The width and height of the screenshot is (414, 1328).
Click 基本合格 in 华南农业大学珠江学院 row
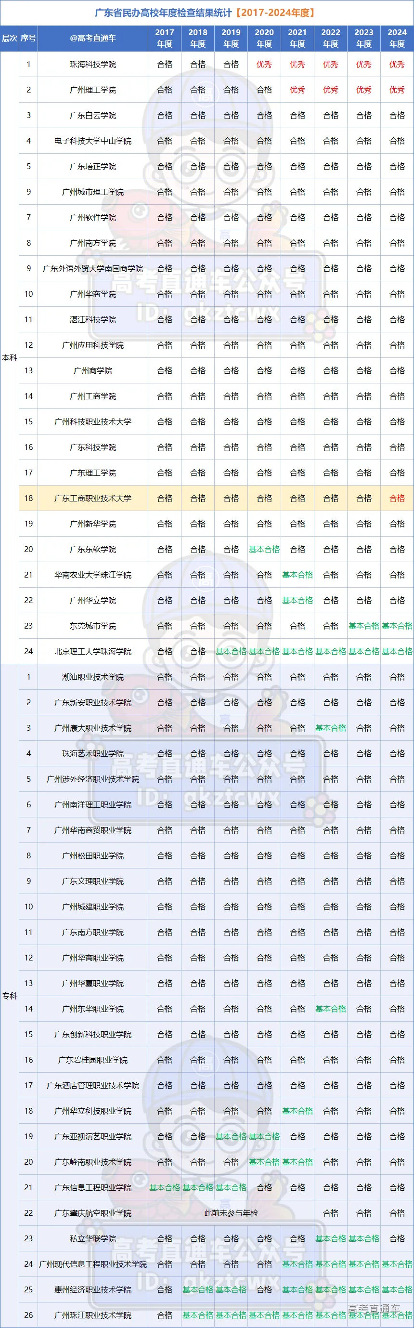tap(297, 575)
